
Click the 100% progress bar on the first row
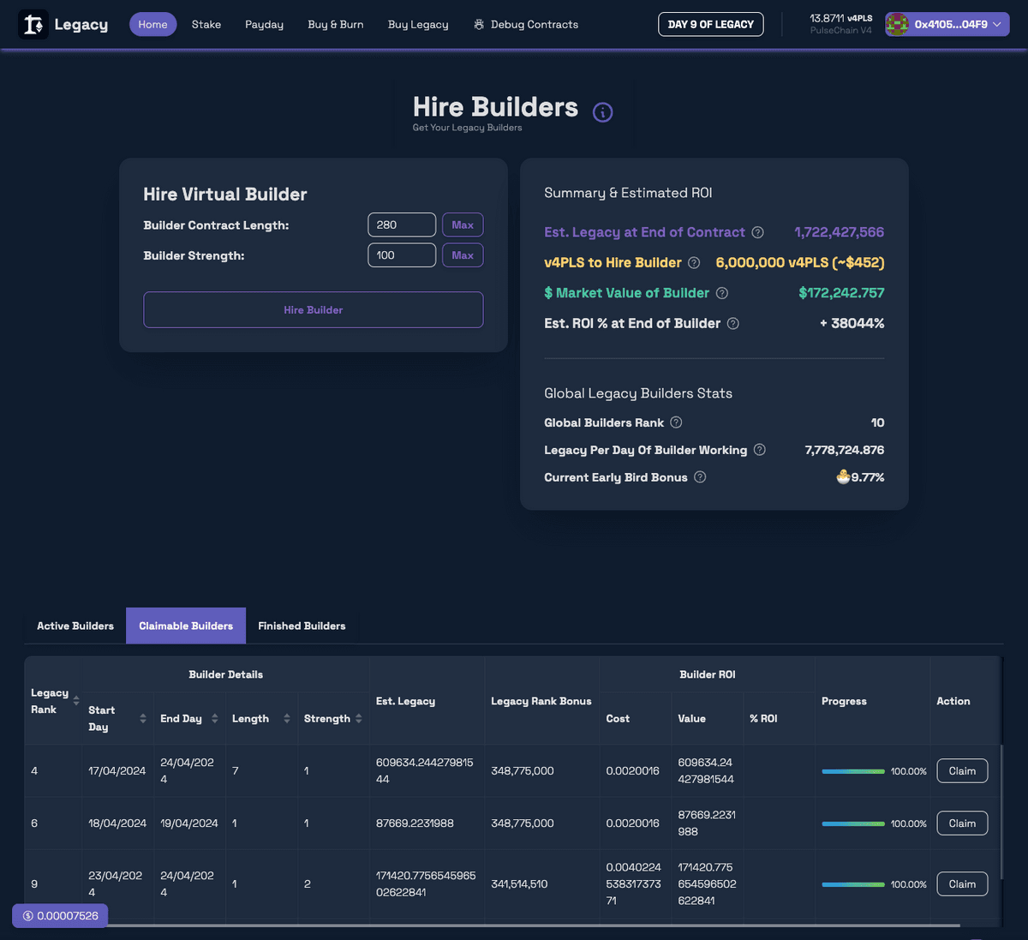(852, 770)
